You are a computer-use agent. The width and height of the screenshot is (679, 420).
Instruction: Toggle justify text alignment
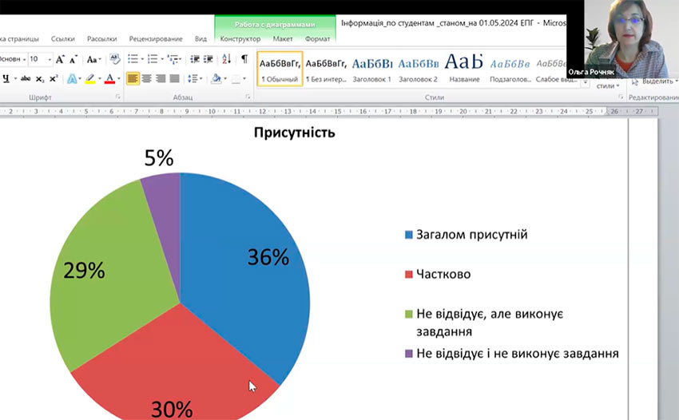[173, 78]
